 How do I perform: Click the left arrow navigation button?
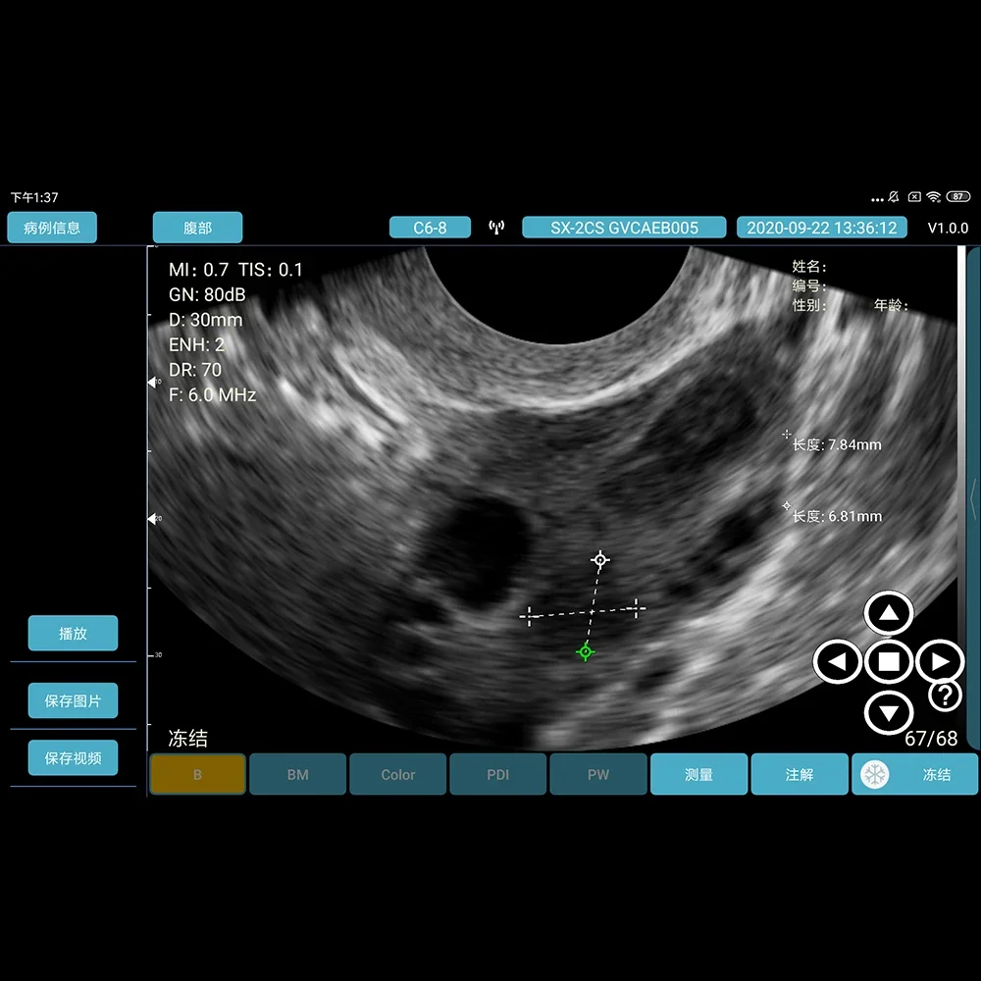[x=837, y=661]
